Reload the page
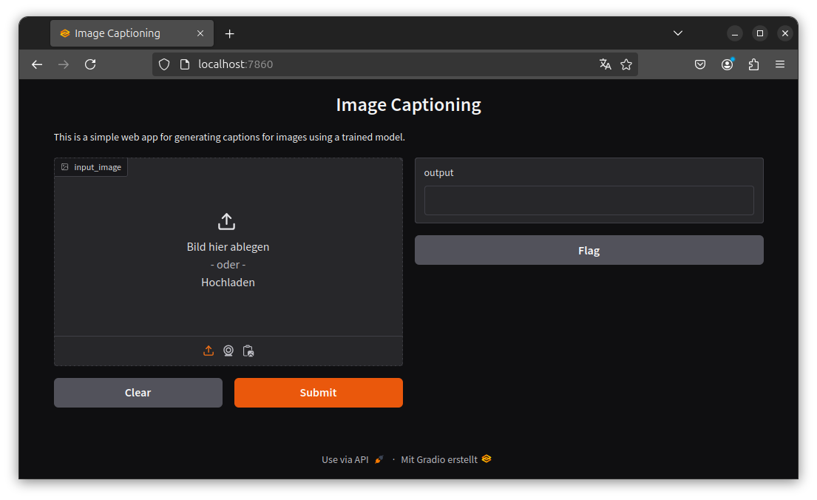 coord(90,64)
